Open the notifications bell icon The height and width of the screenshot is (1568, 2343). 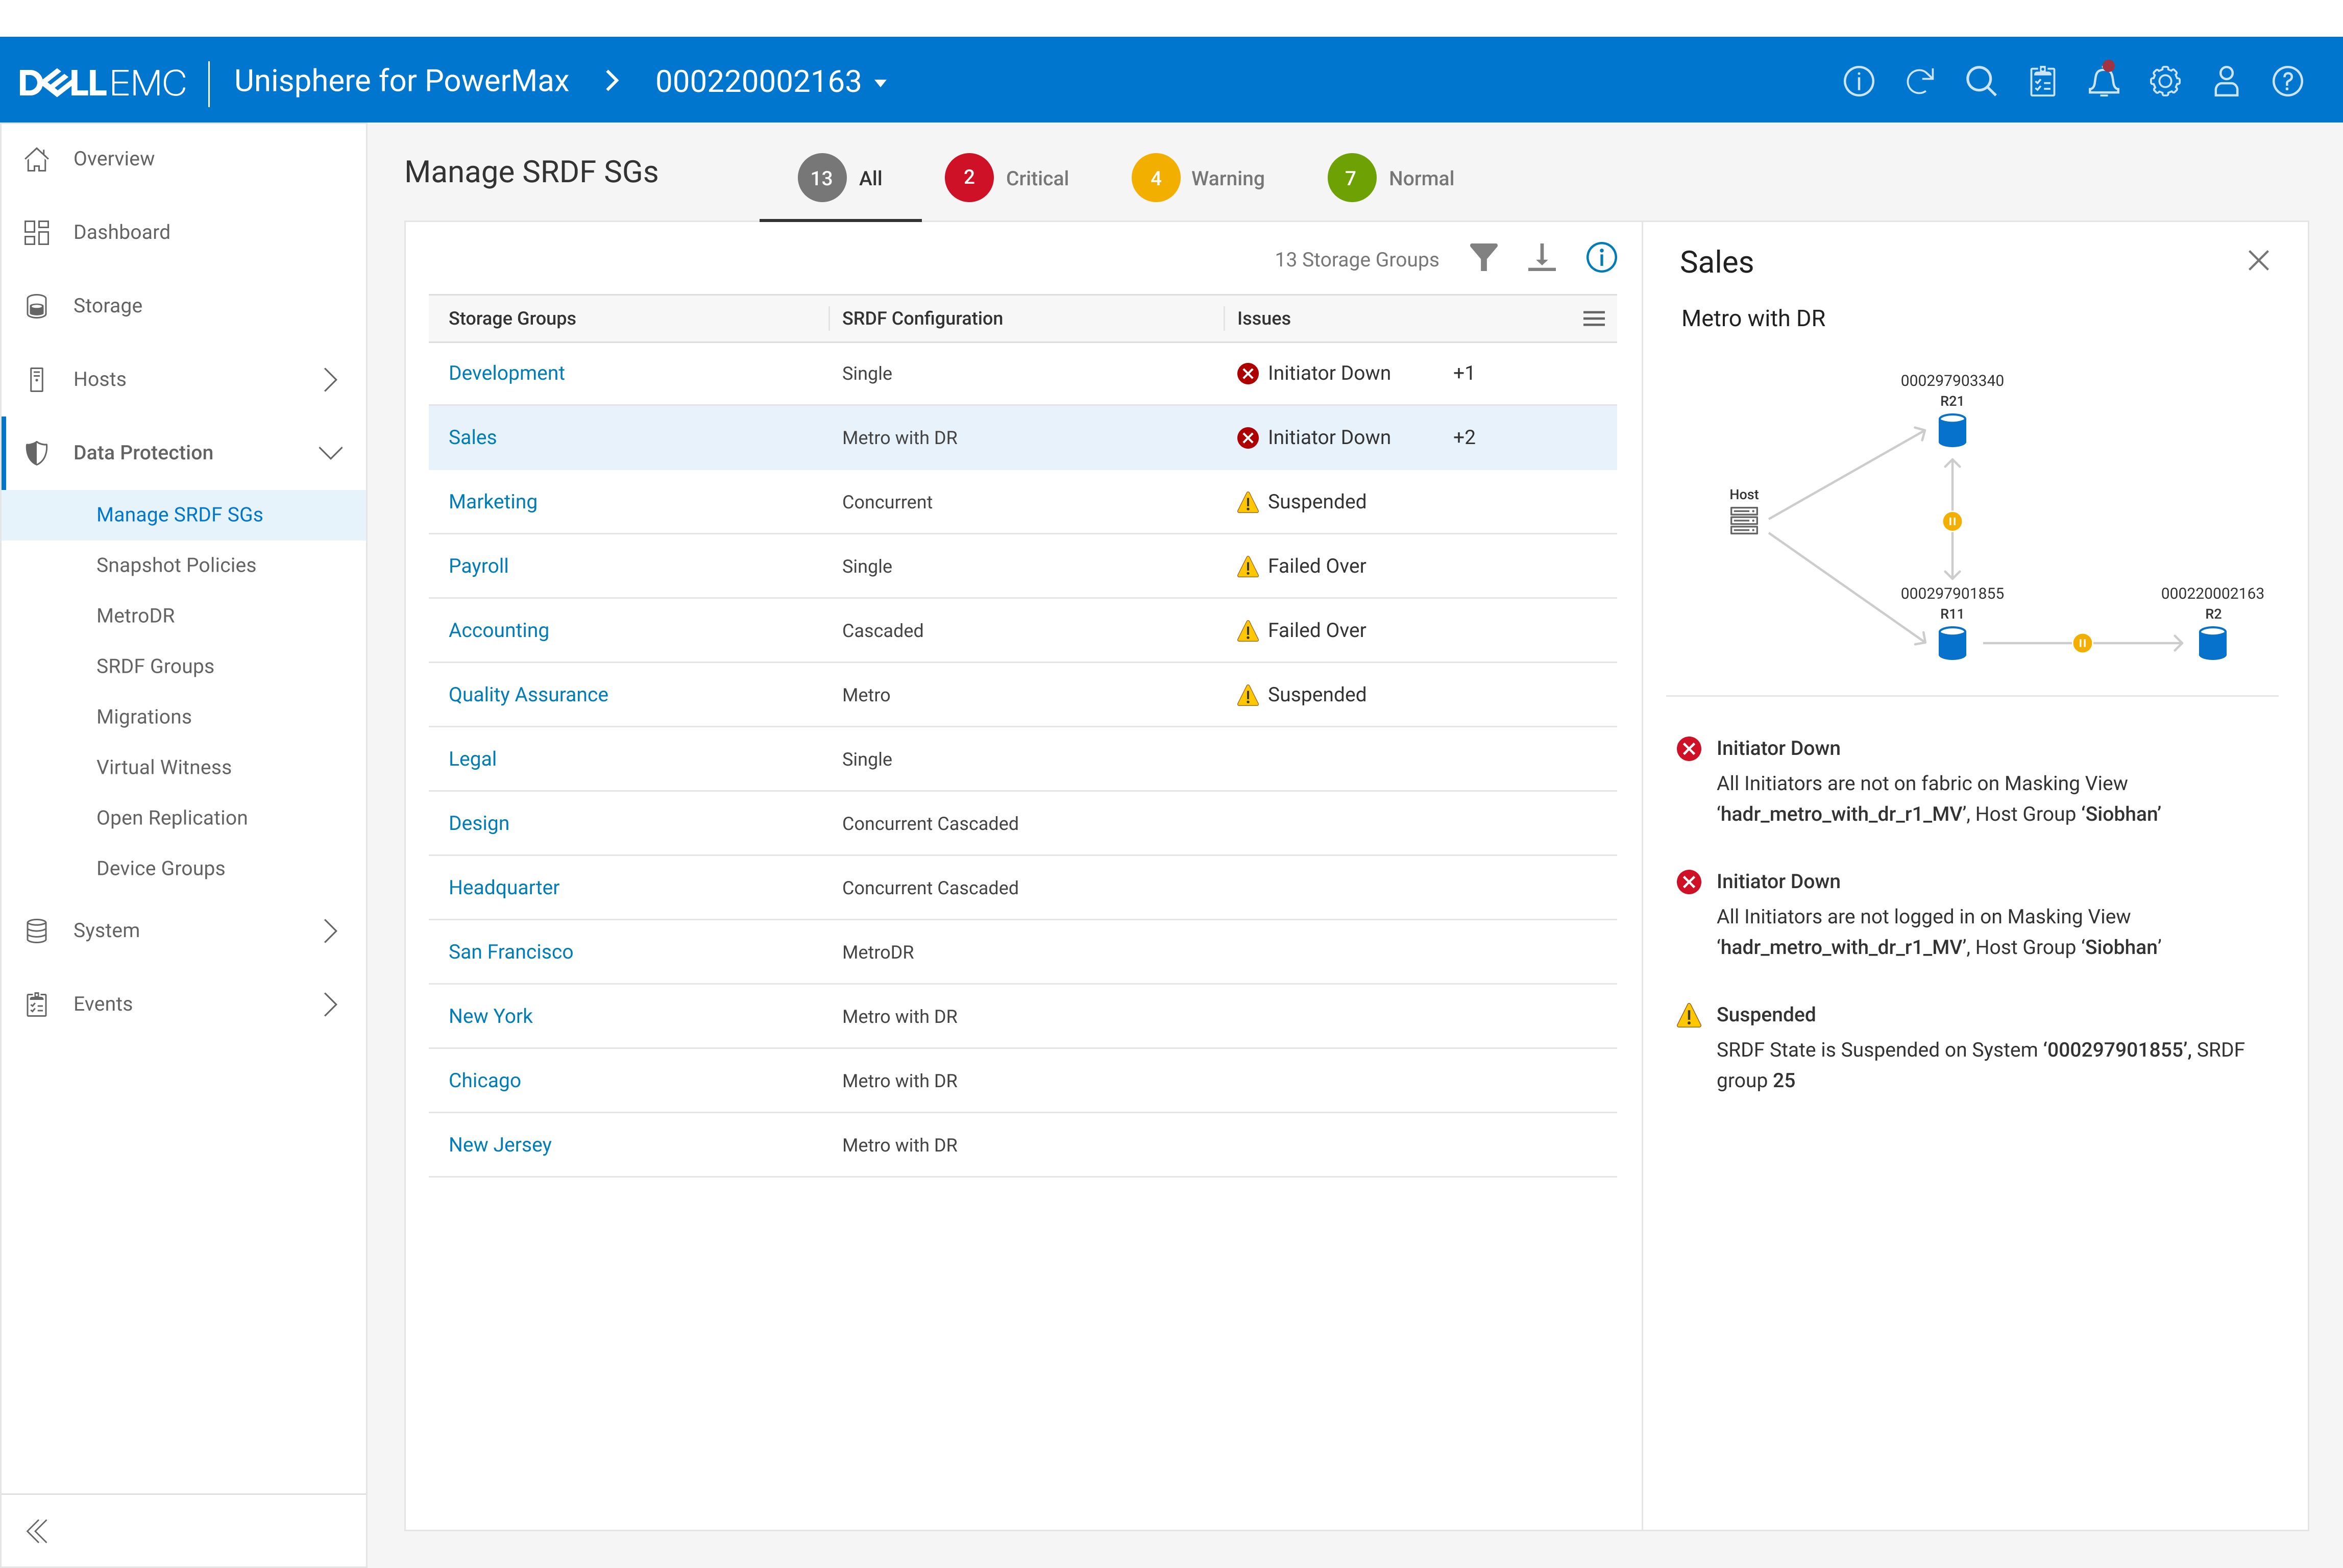[2103, 81]
